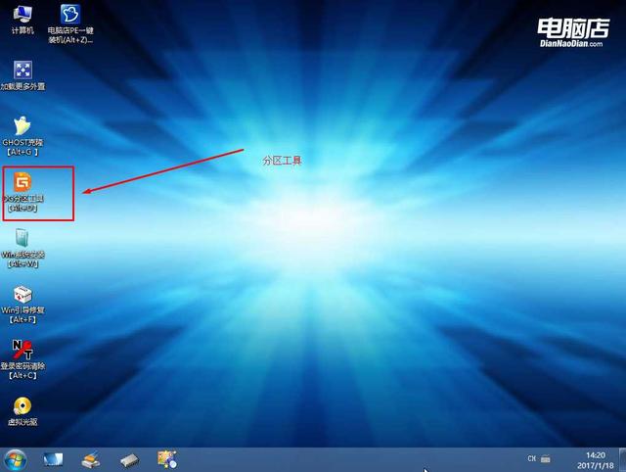The width and height of the screenshot is (626, 472).
Task: Open the clock showing 14:20
Action: (x=596, y=460)
